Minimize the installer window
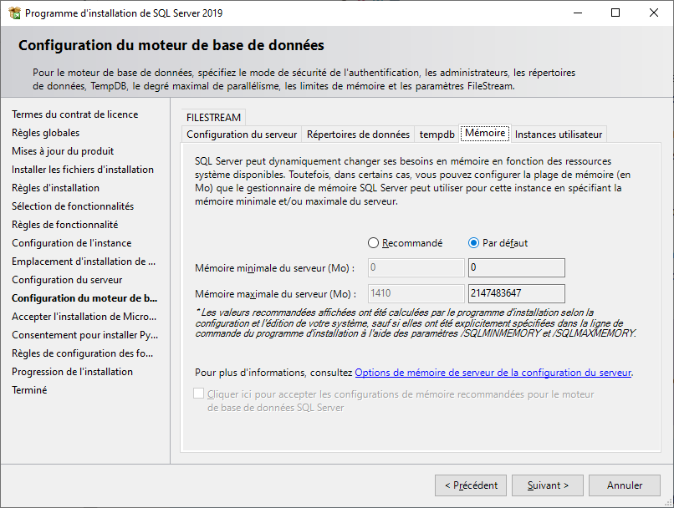Screen dimensions: 674x508 click(x=578, y=13)
